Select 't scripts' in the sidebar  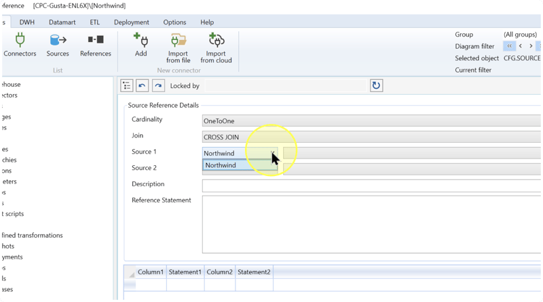[12, 214]
